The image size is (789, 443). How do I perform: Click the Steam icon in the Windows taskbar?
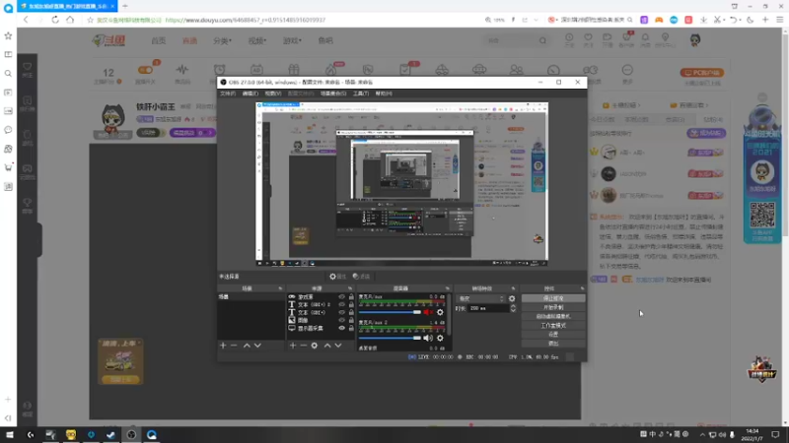coord(110,435)
